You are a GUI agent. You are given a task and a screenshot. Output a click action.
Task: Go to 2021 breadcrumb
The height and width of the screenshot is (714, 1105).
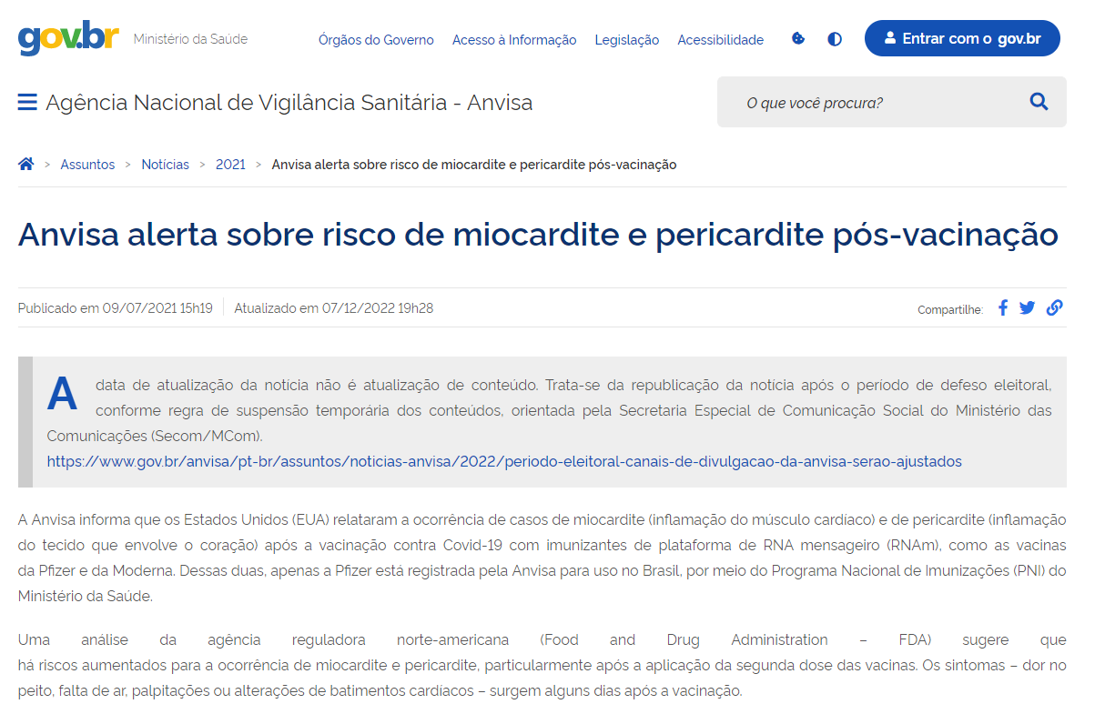tap(230, 165)
